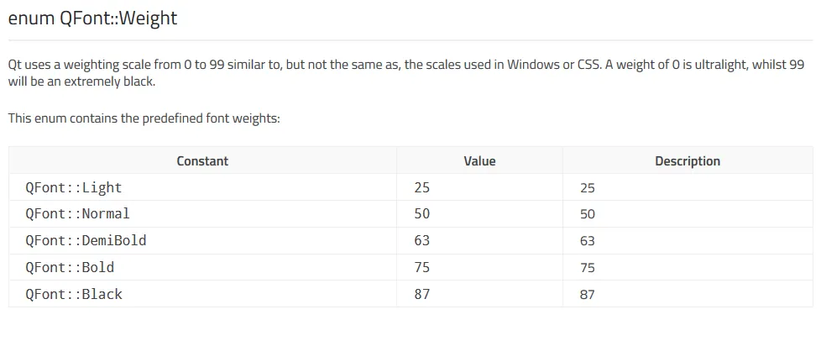The width and height of the screenshot is (821, 341).
Task: Select the QFont::Bold constant cell
Action: pos(70,268)
